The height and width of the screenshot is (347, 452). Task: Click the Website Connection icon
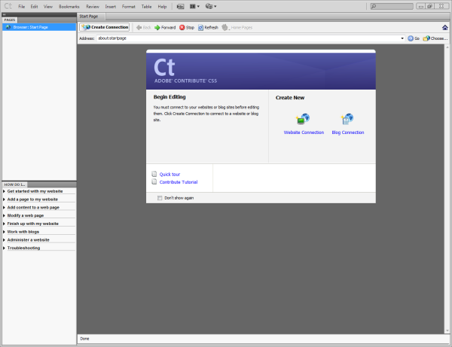click(x=303, y=119)
